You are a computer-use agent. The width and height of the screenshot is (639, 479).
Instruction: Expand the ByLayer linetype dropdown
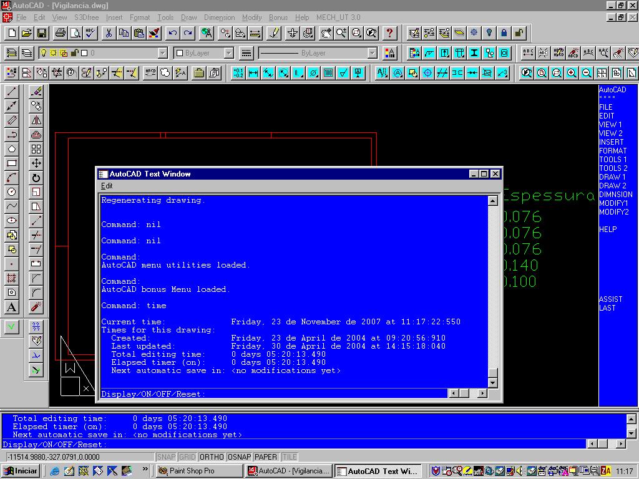point(372,53)
